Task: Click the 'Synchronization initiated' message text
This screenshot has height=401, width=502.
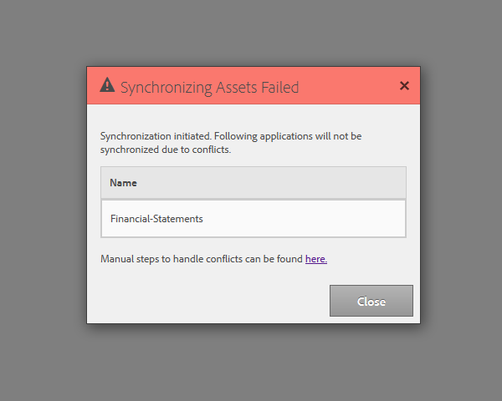Action: (x=230, y=135)
